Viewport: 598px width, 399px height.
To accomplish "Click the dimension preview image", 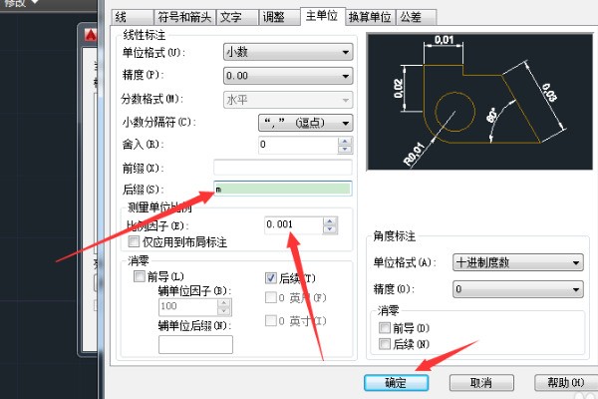I will [x=479, y=102].
